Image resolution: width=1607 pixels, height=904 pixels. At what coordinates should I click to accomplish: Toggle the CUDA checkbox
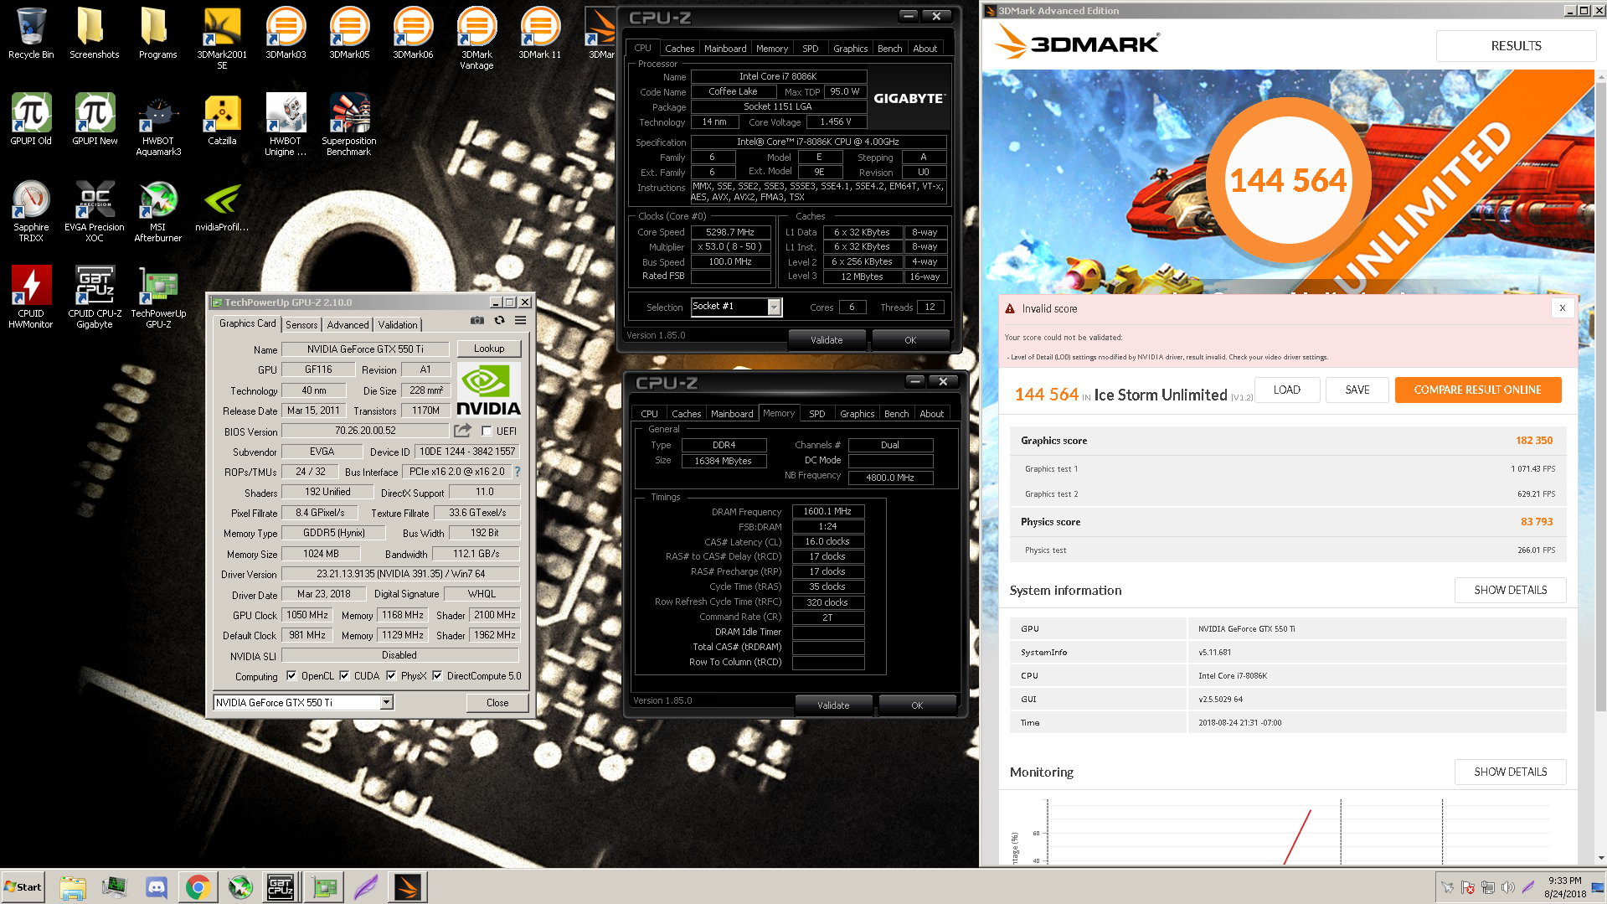tap(344, 676)
